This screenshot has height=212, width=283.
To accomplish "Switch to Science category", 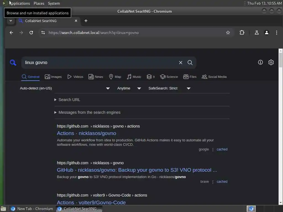I will tap(169, 77).
